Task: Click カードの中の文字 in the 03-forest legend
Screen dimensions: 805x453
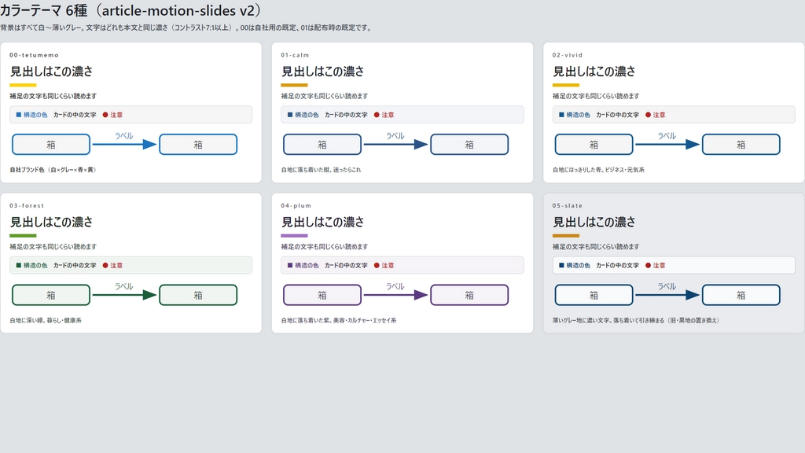Action: pyautogui.click(x=75, y=265)
